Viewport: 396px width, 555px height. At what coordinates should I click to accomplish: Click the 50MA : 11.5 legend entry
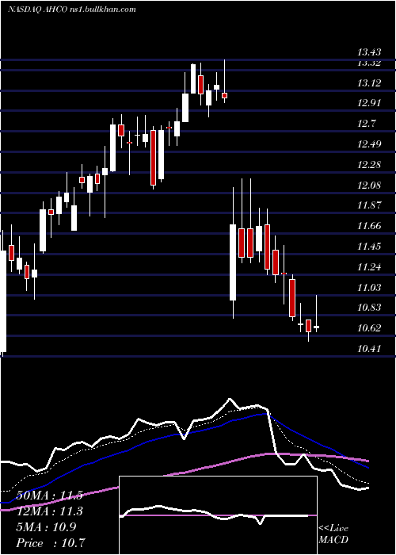(49, 496)
